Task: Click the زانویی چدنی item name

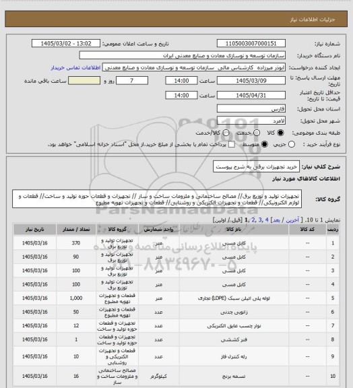Action: coord(234,312)
